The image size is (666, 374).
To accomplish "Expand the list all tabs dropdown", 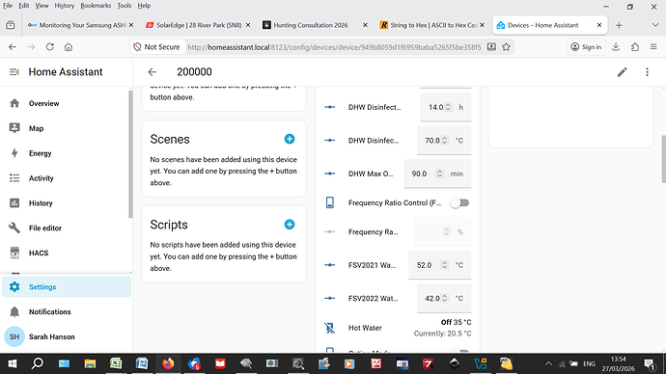I will pos(655,25).
